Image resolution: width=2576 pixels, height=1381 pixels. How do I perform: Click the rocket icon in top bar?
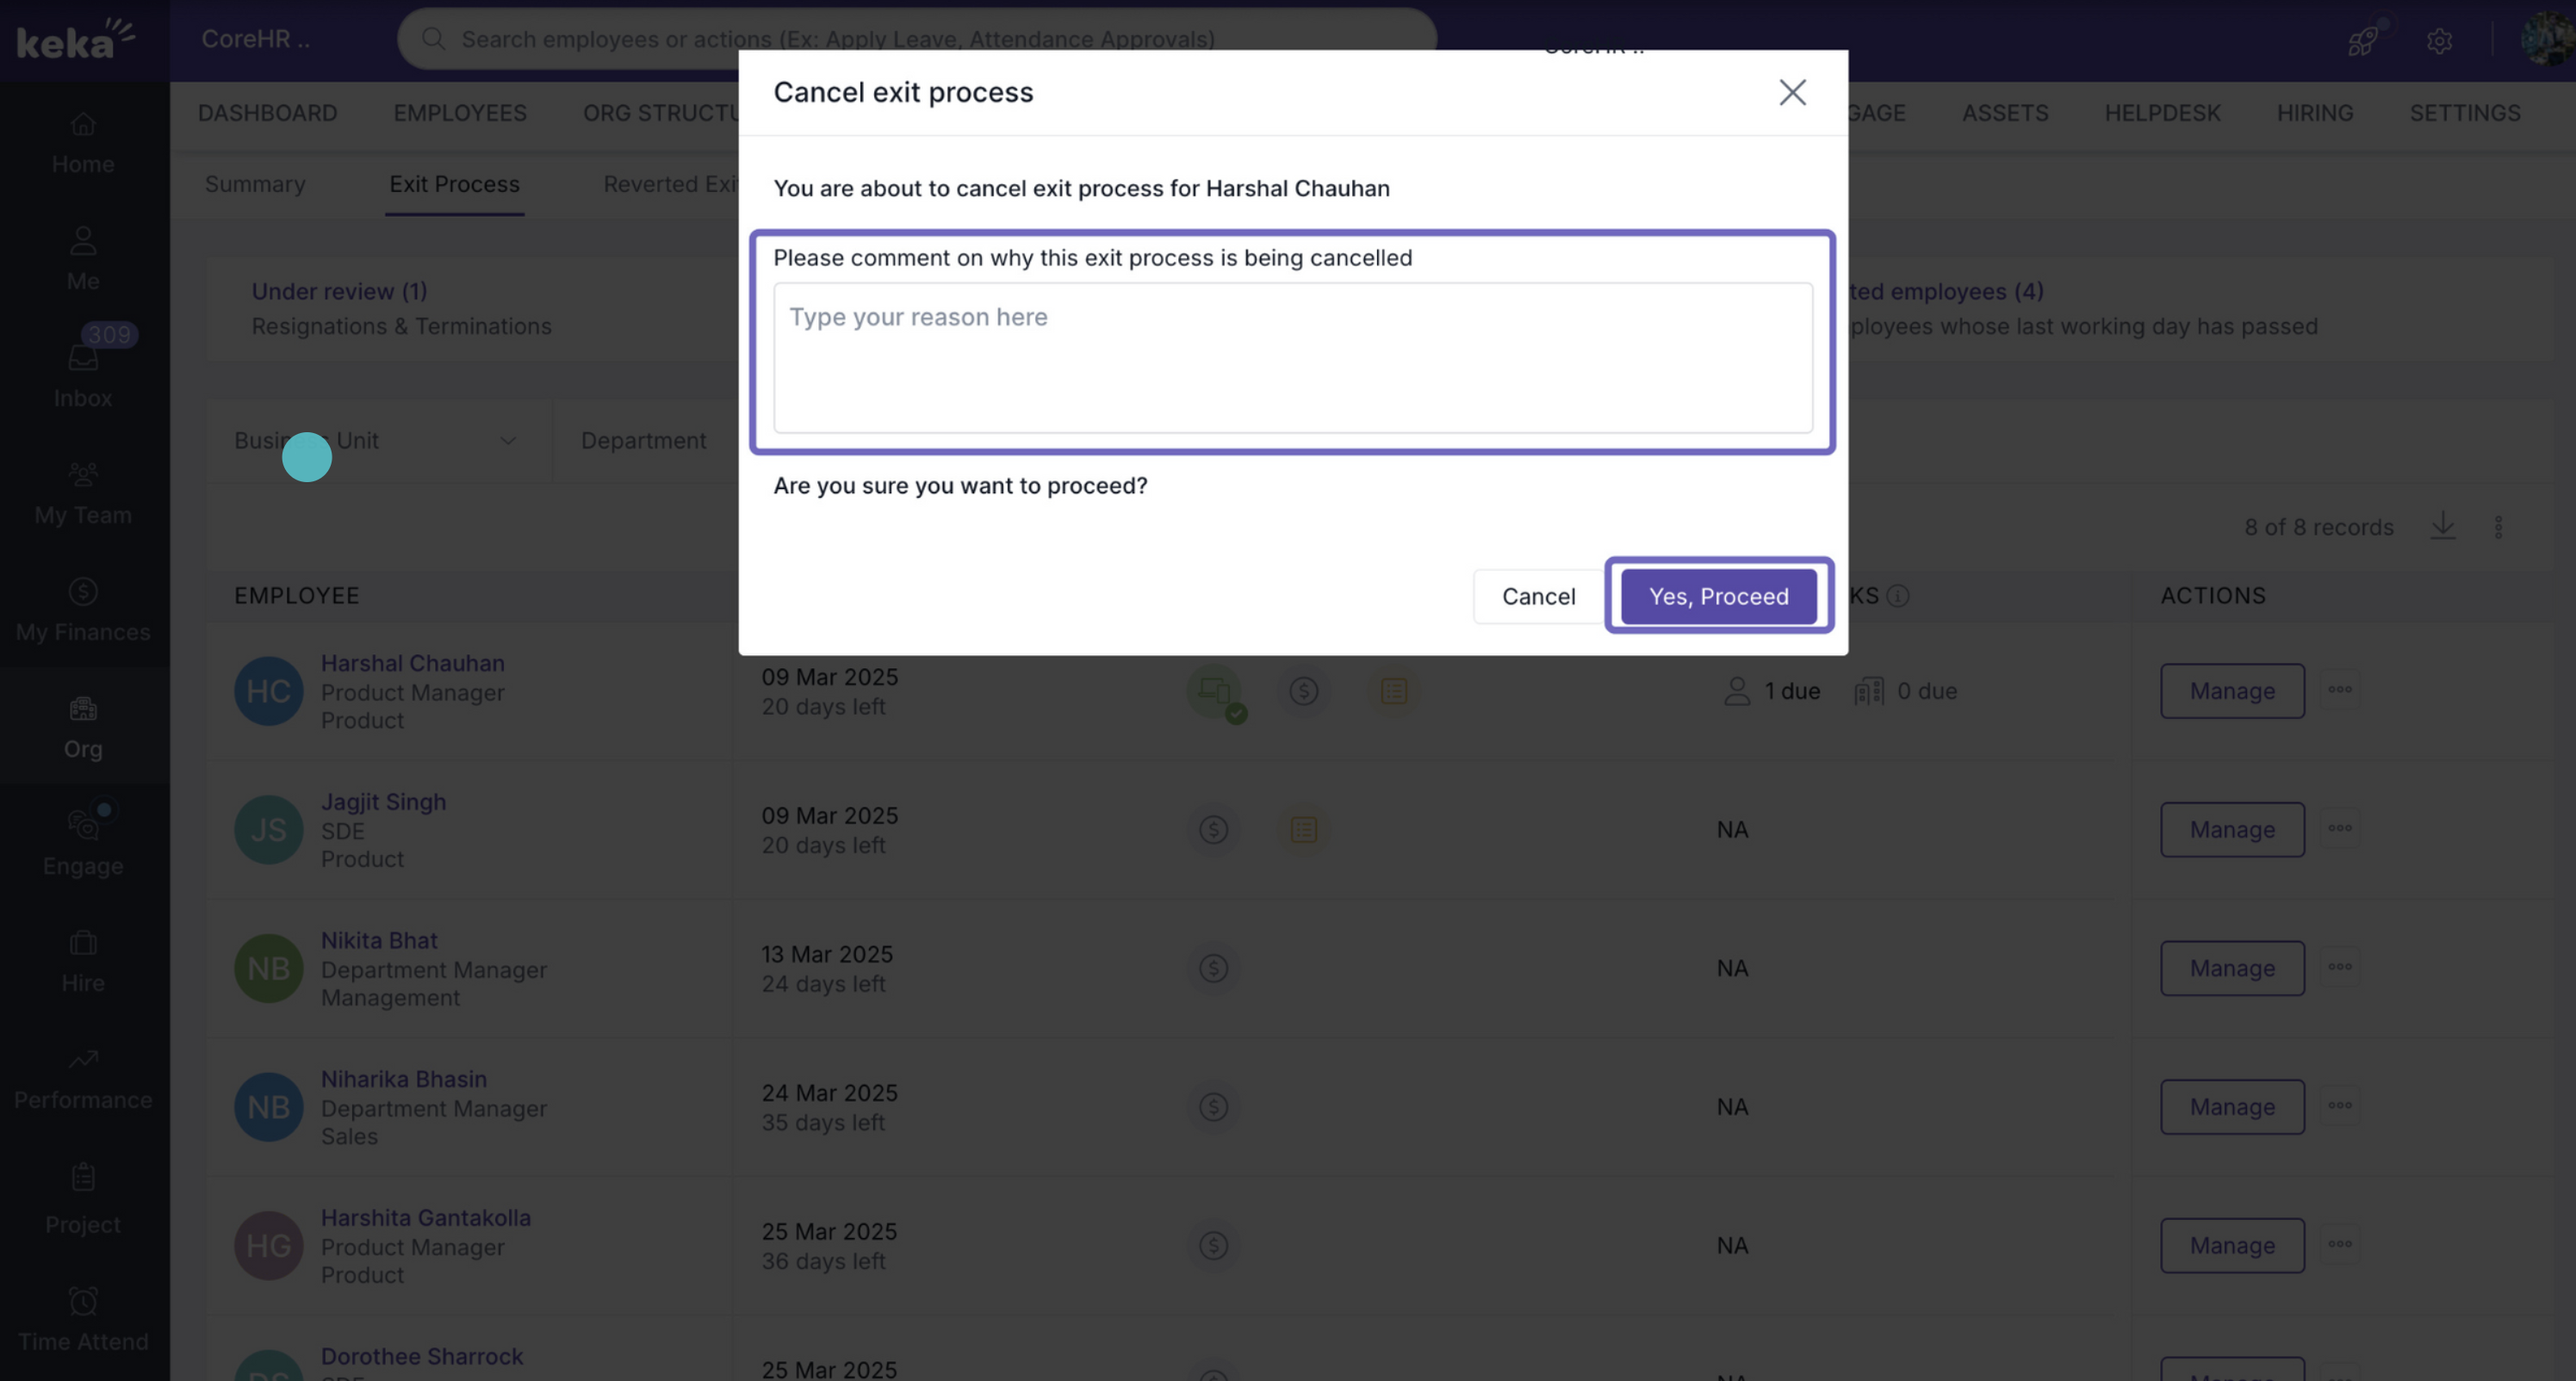(x=2362, y=41)
